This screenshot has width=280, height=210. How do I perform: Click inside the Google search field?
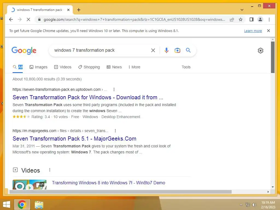[x=102, y=50]
